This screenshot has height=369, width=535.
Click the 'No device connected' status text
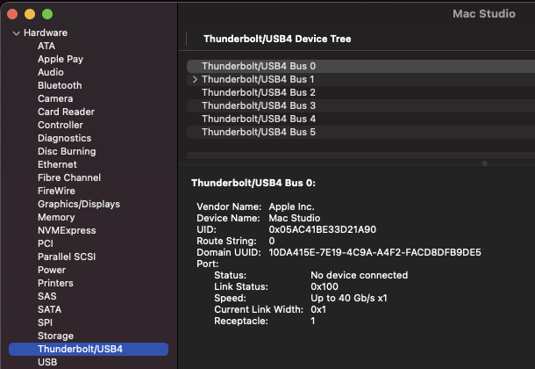359,275
